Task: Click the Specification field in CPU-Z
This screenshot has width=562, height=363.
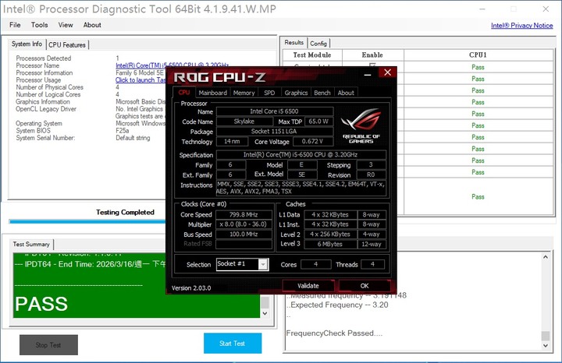Action: (x=301, y=154)
